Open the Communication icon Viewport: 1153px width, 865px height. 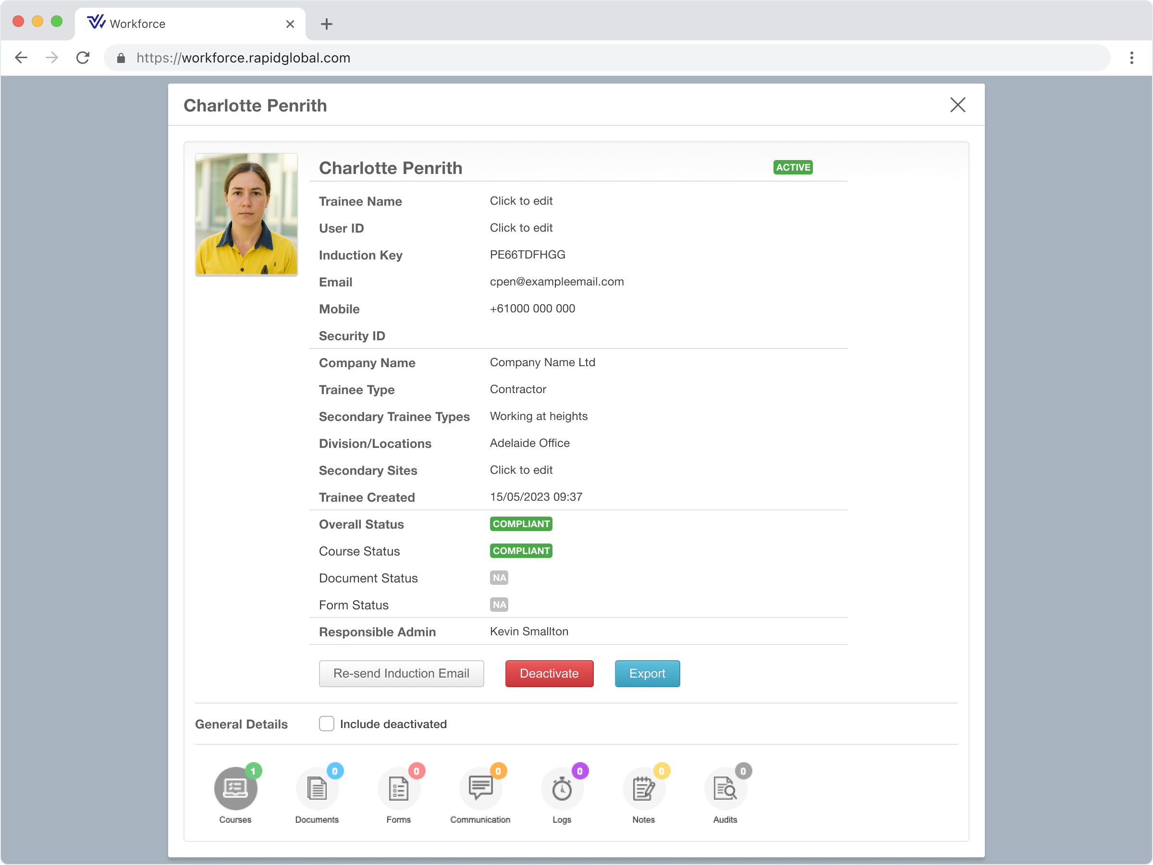coord(480,789)
